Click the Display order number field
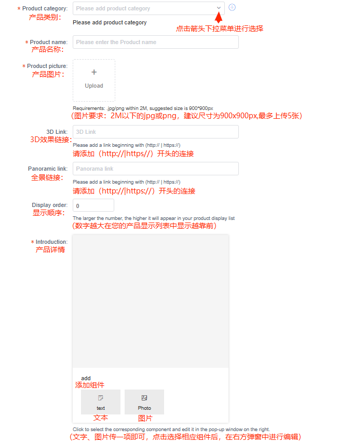The width and height of the screenshot is (337, 443). (x=93, y=205)
